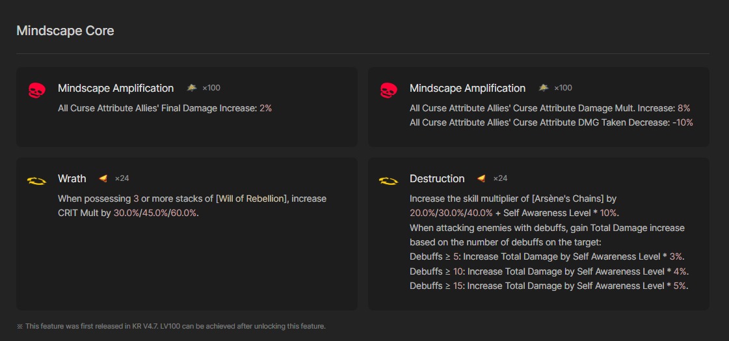The image size is (729, 341).
Task: Click the 30.0%/45.0%/60.0% CRIT Mult values
Action: (x=155, y=213)
